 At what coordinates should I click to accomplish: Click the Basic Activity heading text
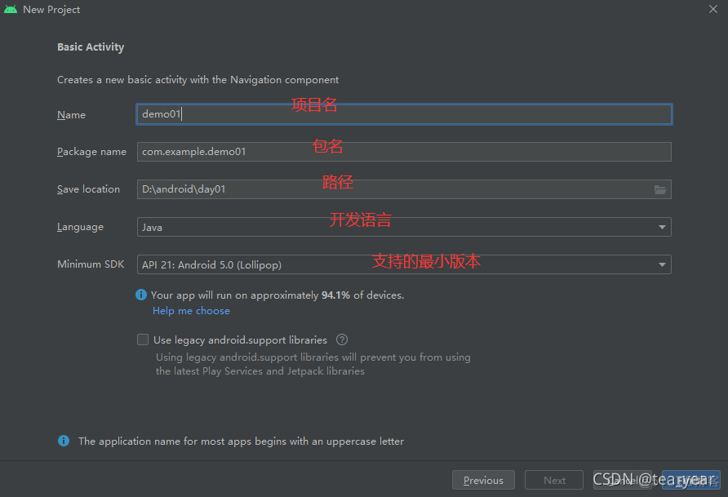91,47
